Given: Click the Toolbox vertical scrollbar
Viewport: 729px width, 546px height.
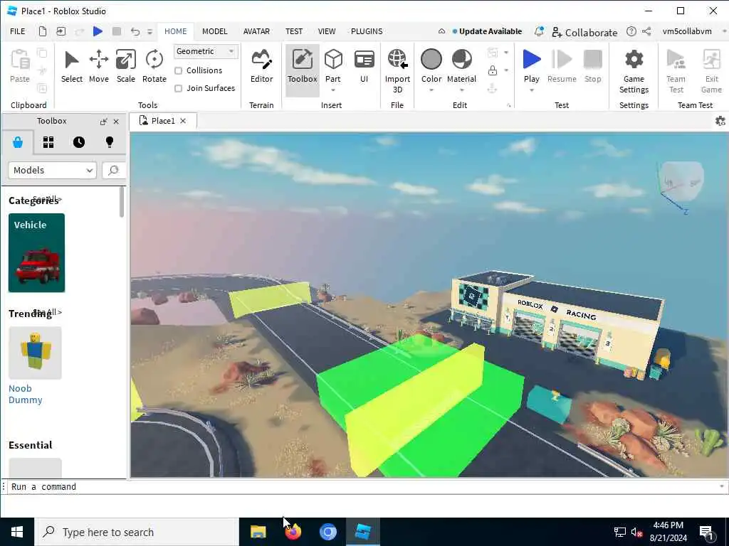Looking at the screenshot, I should pyautogui.click(x=122, y=202).
